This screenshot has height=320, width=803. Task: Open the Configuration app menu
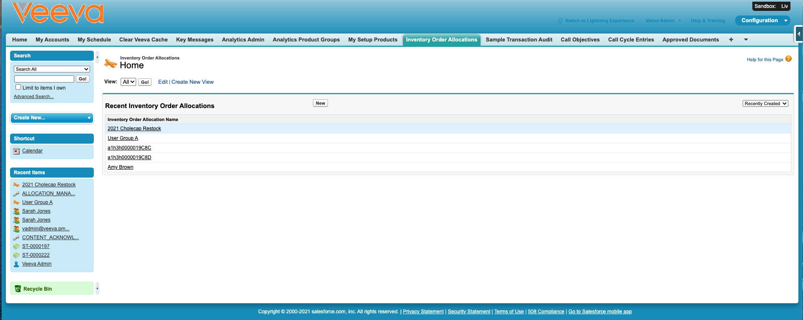pyautogui.click(x=763, y=21)
